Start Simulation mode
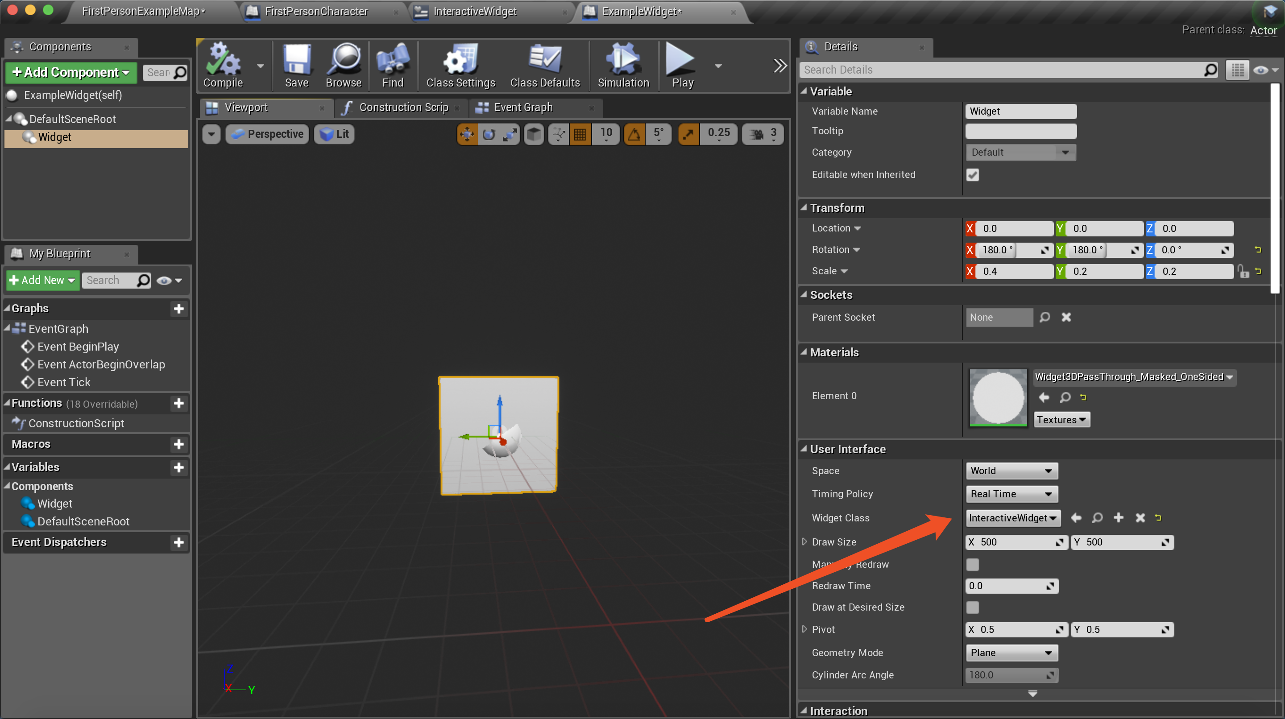 pyautogui.click(x=623, y=65)
